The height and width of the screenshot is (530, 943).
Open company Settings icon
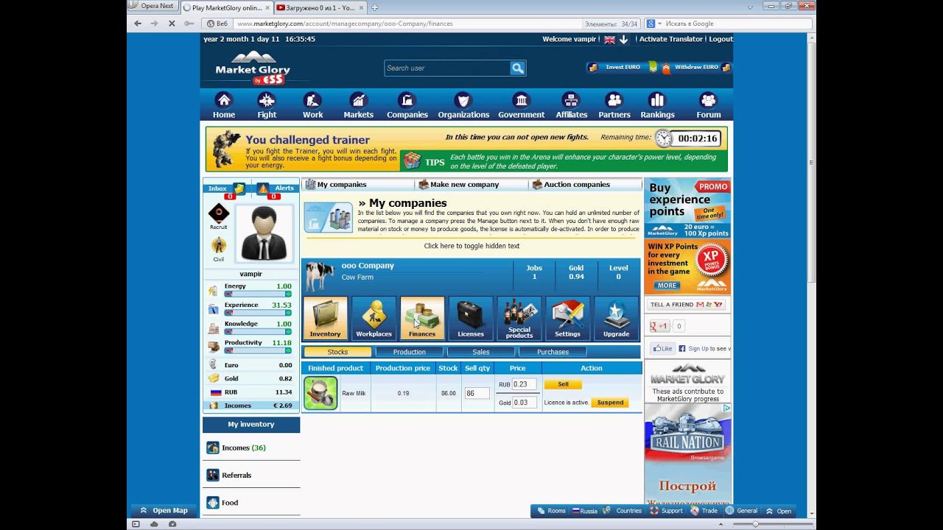tap(567, 318)
